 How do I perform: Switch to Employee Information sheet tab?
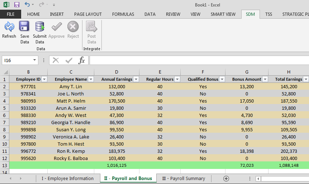(x=67, y=178)
